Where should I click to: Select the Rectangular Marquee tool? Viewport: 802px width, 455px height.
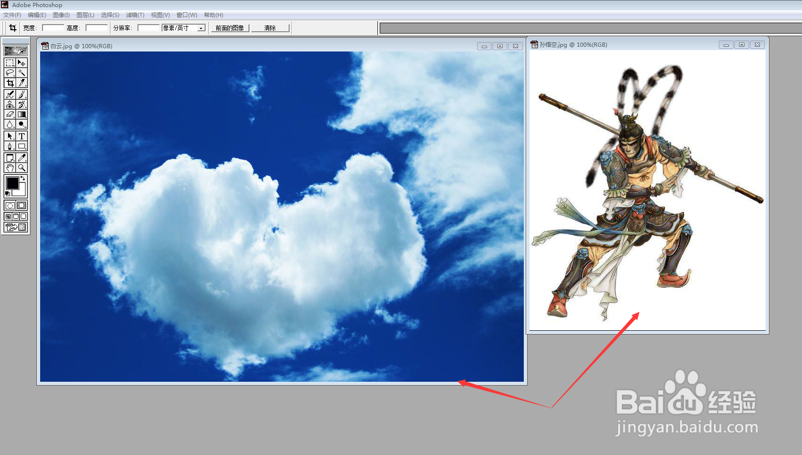tap(10, 63)
